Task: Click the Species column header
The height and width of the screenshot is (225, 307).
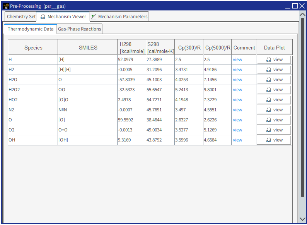Action: pos(33,48)
